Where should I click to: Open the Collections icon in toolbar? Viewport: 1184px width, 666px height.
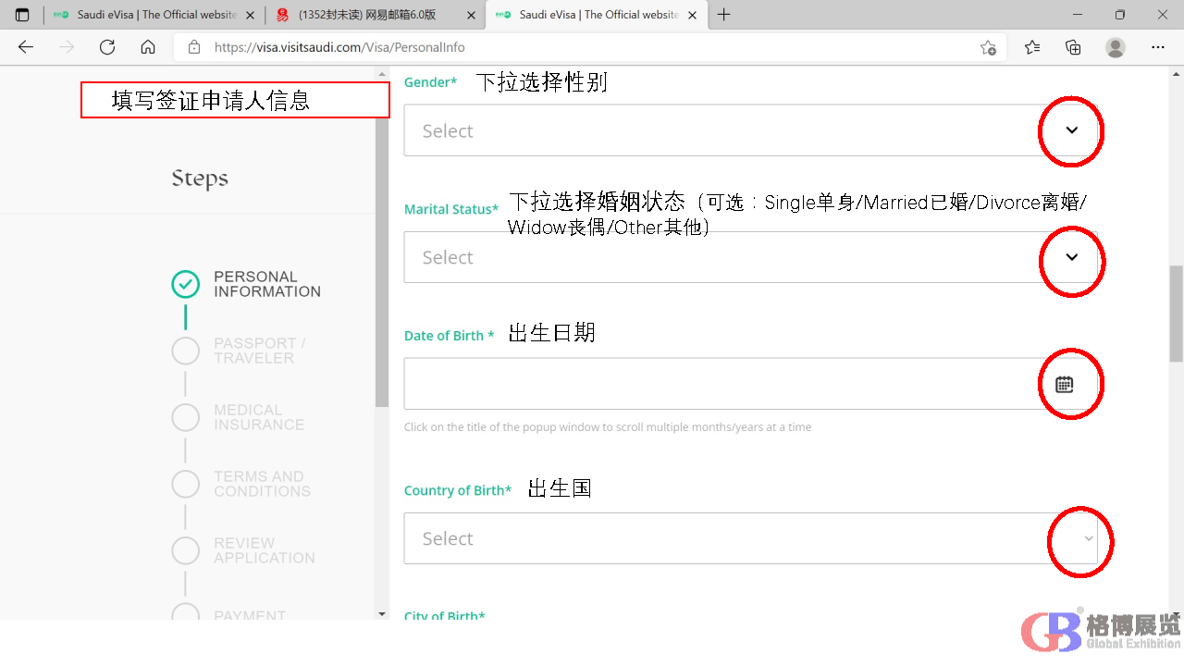tap(1073, 47)
